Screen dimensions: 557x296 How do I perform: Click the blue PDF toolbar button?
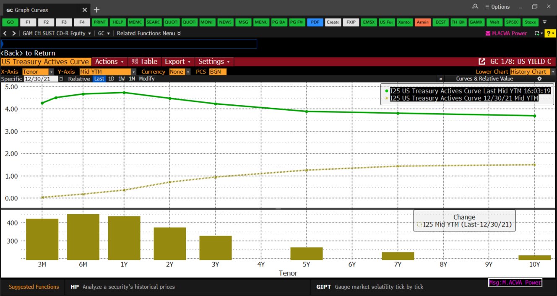[315, 22]
